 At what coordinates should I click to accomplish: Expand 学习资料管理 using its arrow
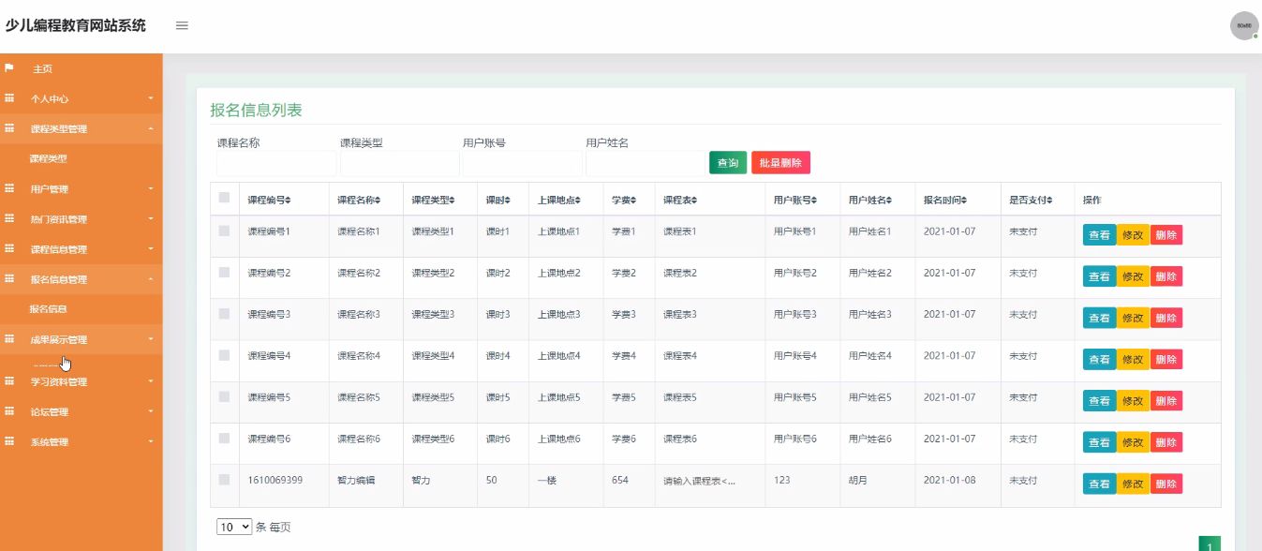pos(150,381)
